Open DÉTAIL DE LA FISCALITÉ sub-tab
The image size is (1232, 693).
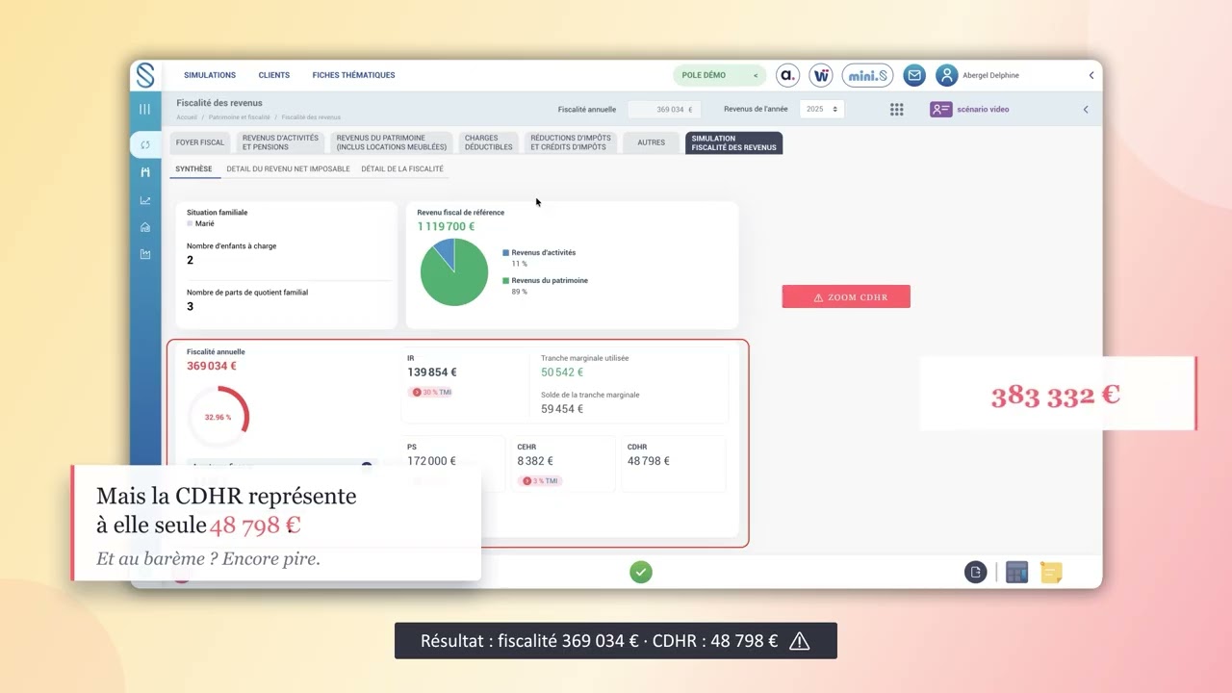(x=402, y=169)
